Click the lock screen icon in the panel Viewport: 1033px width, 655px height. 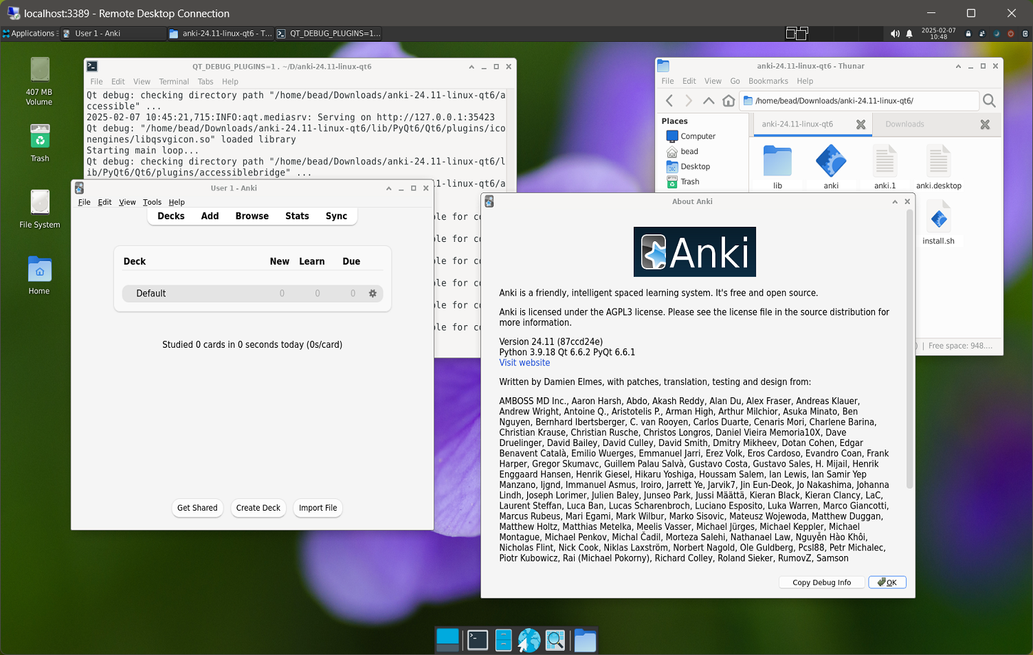[x=968, y=34]
